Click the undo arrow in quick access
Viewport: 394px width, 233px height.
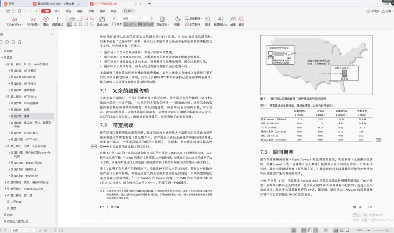25,11
